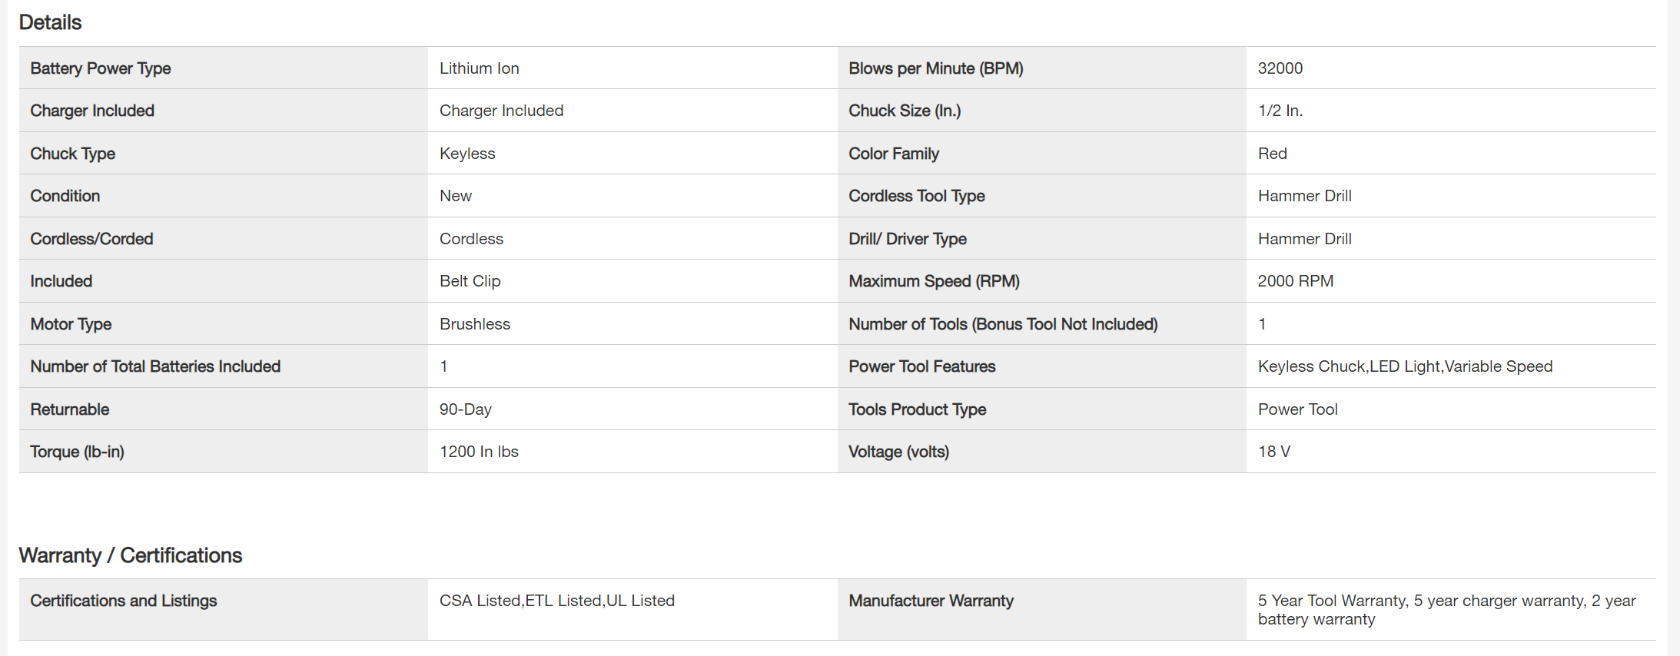Viewport: 1680px width, 656px height.
Task: Click the Color Family label
Action: coord(894,154)
